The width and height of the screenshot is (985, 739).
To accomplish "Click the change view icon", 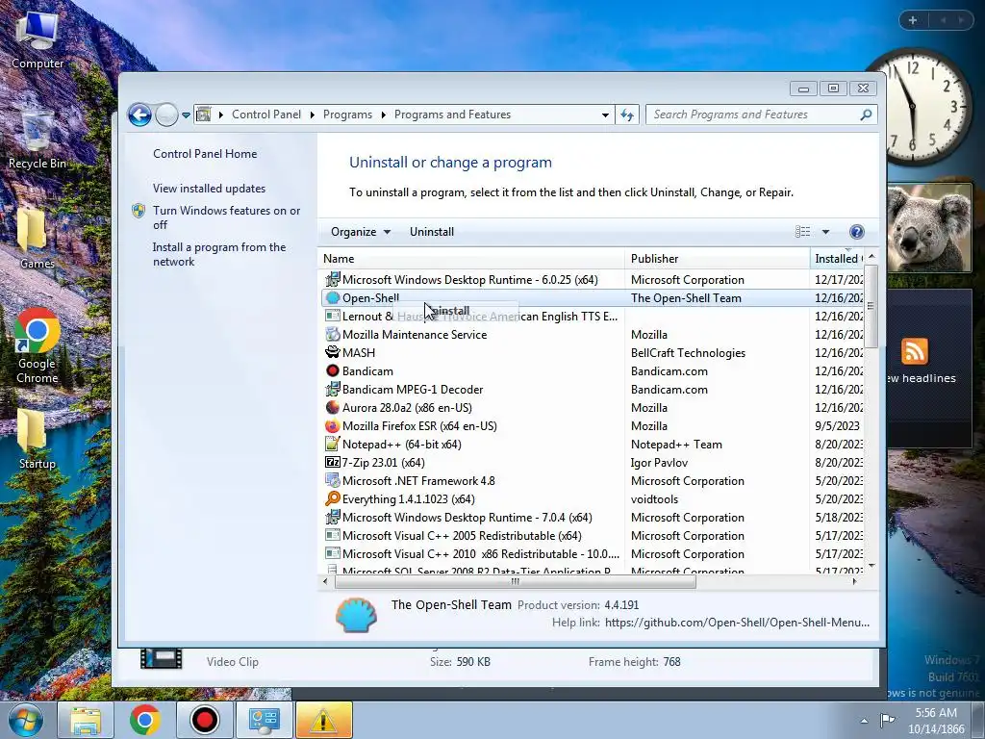I will [803, 232].
